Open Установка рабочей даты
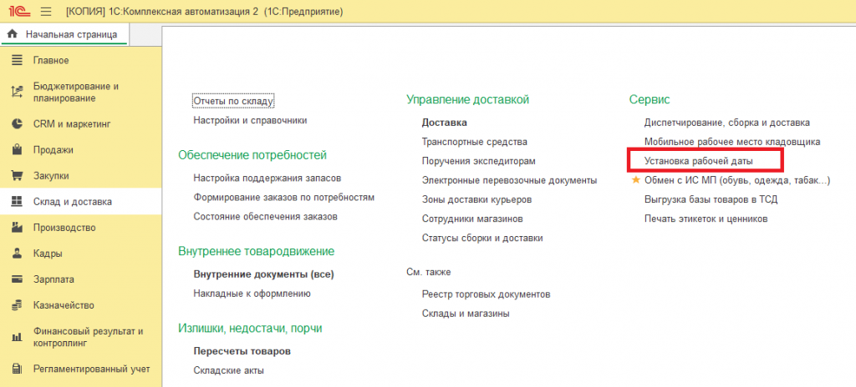856x387 pixels. click(699, 161)
